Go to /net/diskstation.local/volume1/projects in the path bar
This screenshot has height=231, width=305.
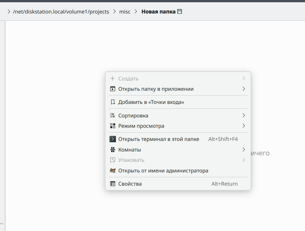click(x=61, y=12)
